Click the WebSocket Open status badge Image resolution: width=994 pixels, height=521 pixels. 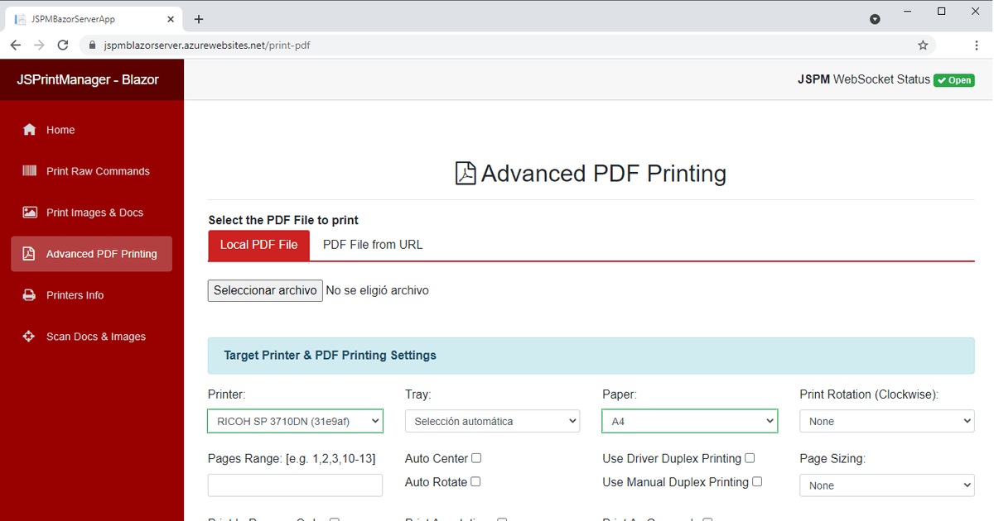(953, 79)
